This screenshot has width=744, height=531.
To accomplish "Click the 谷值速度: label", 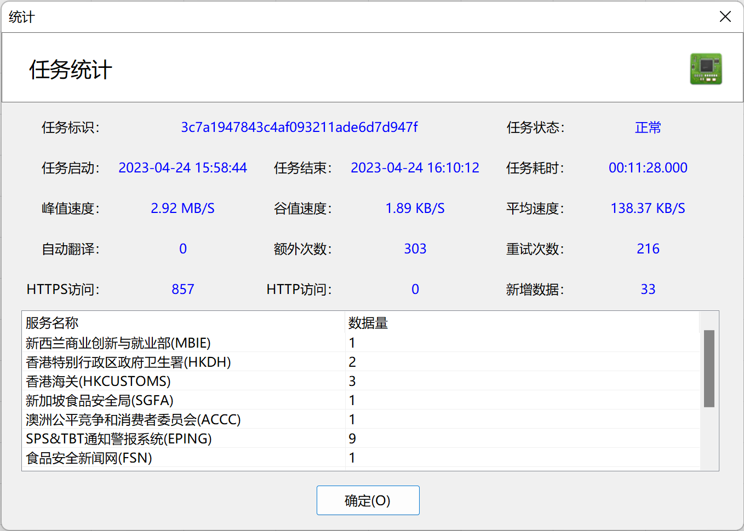I will click(303, 209).
